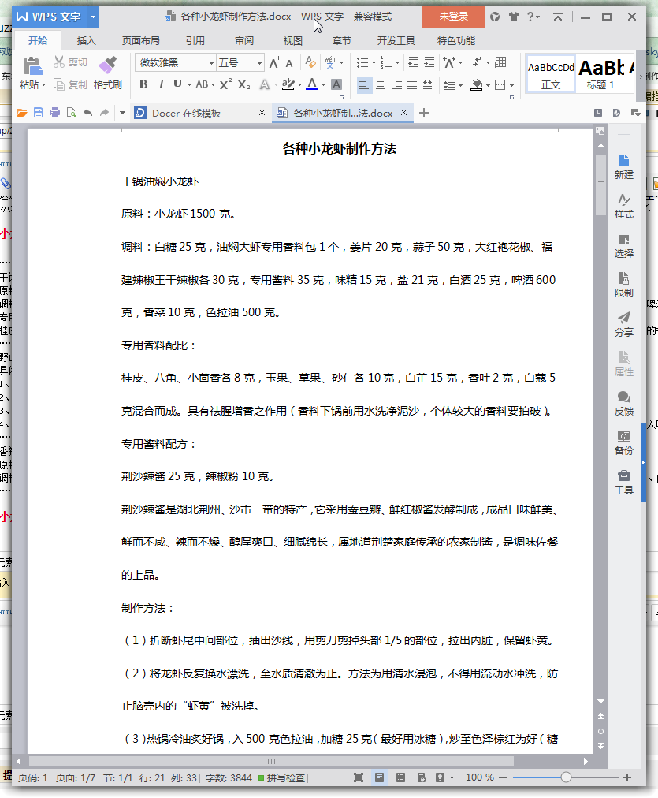Switch to the 审阅 (Review) tab
Image resolution: width=658 pixels, height=798 pixels.
(244, 41)
